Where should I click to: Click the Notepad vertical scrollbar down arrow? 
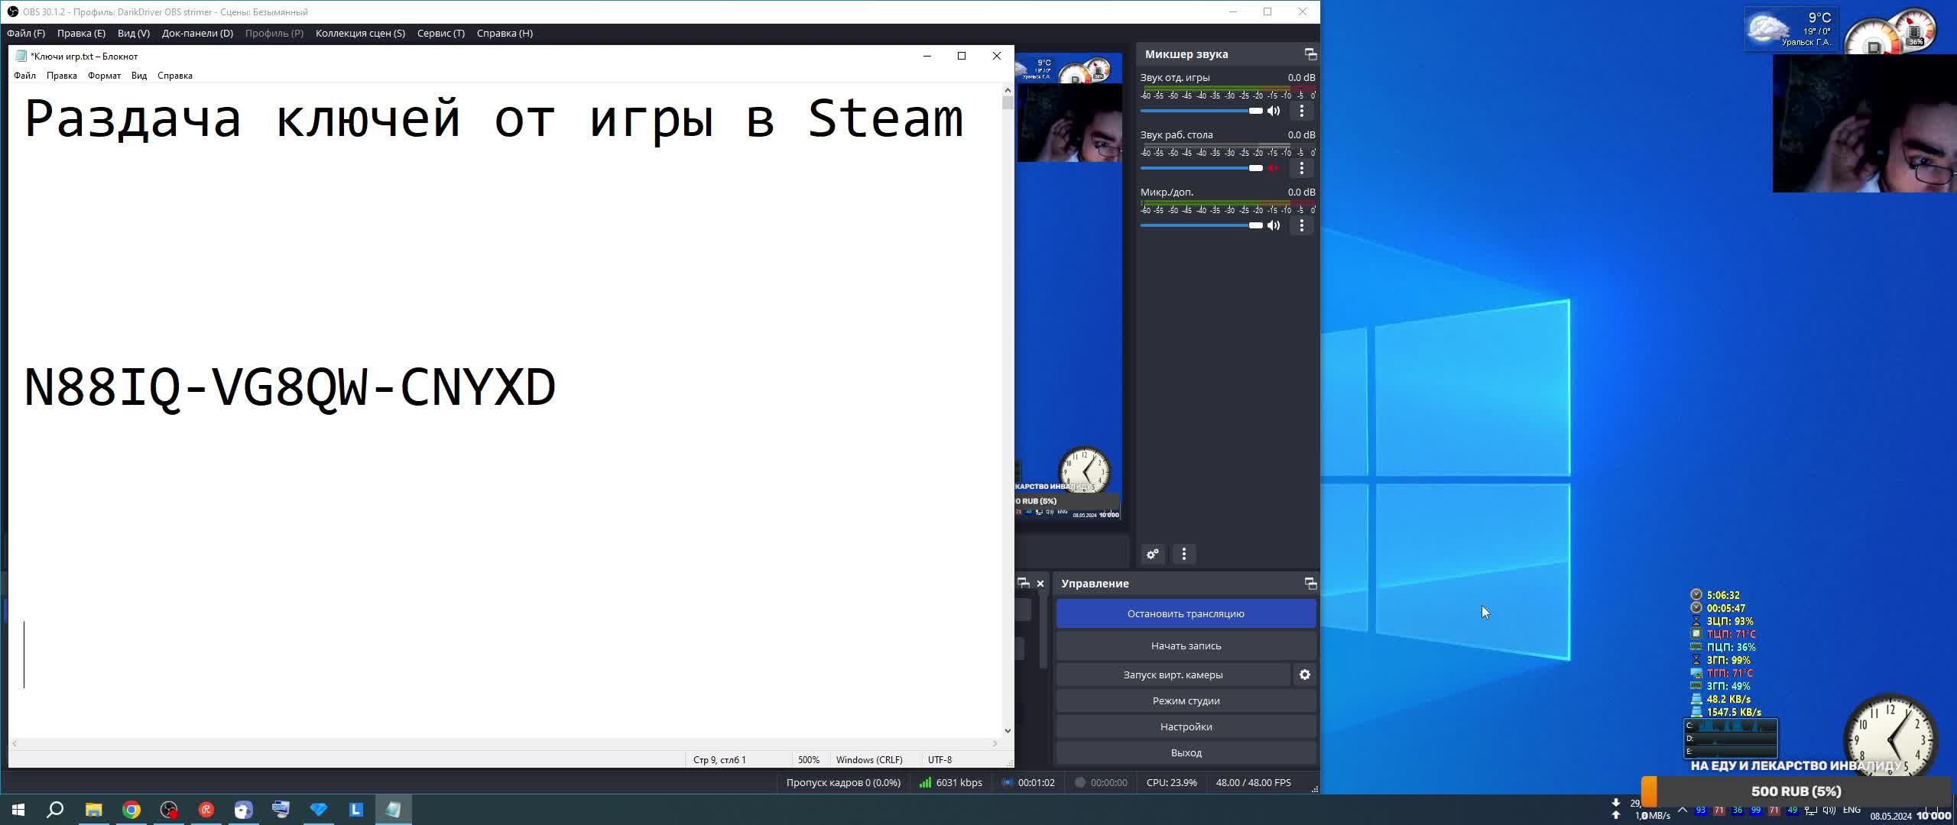tap(1008, 731)
